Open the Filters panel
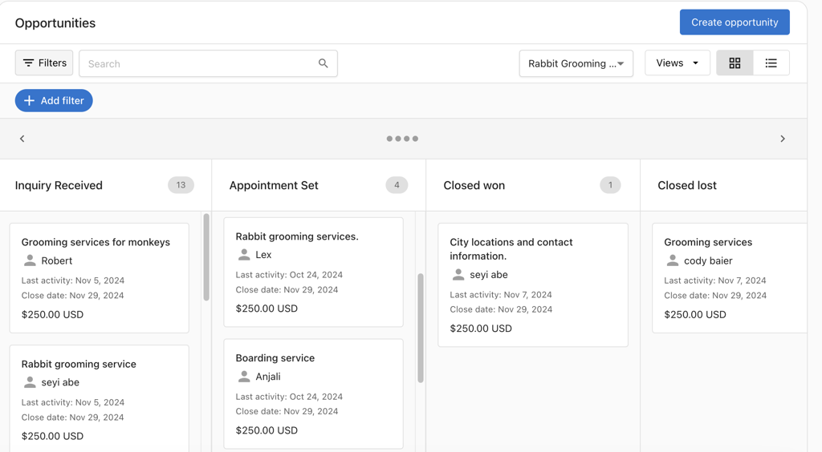 [44, 63]
